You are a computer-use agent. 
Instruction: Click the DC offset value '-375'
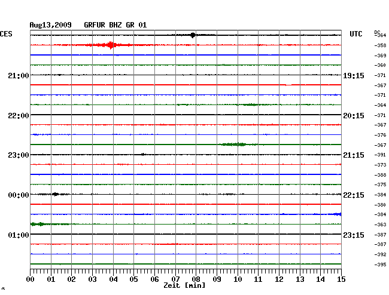pos(380,185)
